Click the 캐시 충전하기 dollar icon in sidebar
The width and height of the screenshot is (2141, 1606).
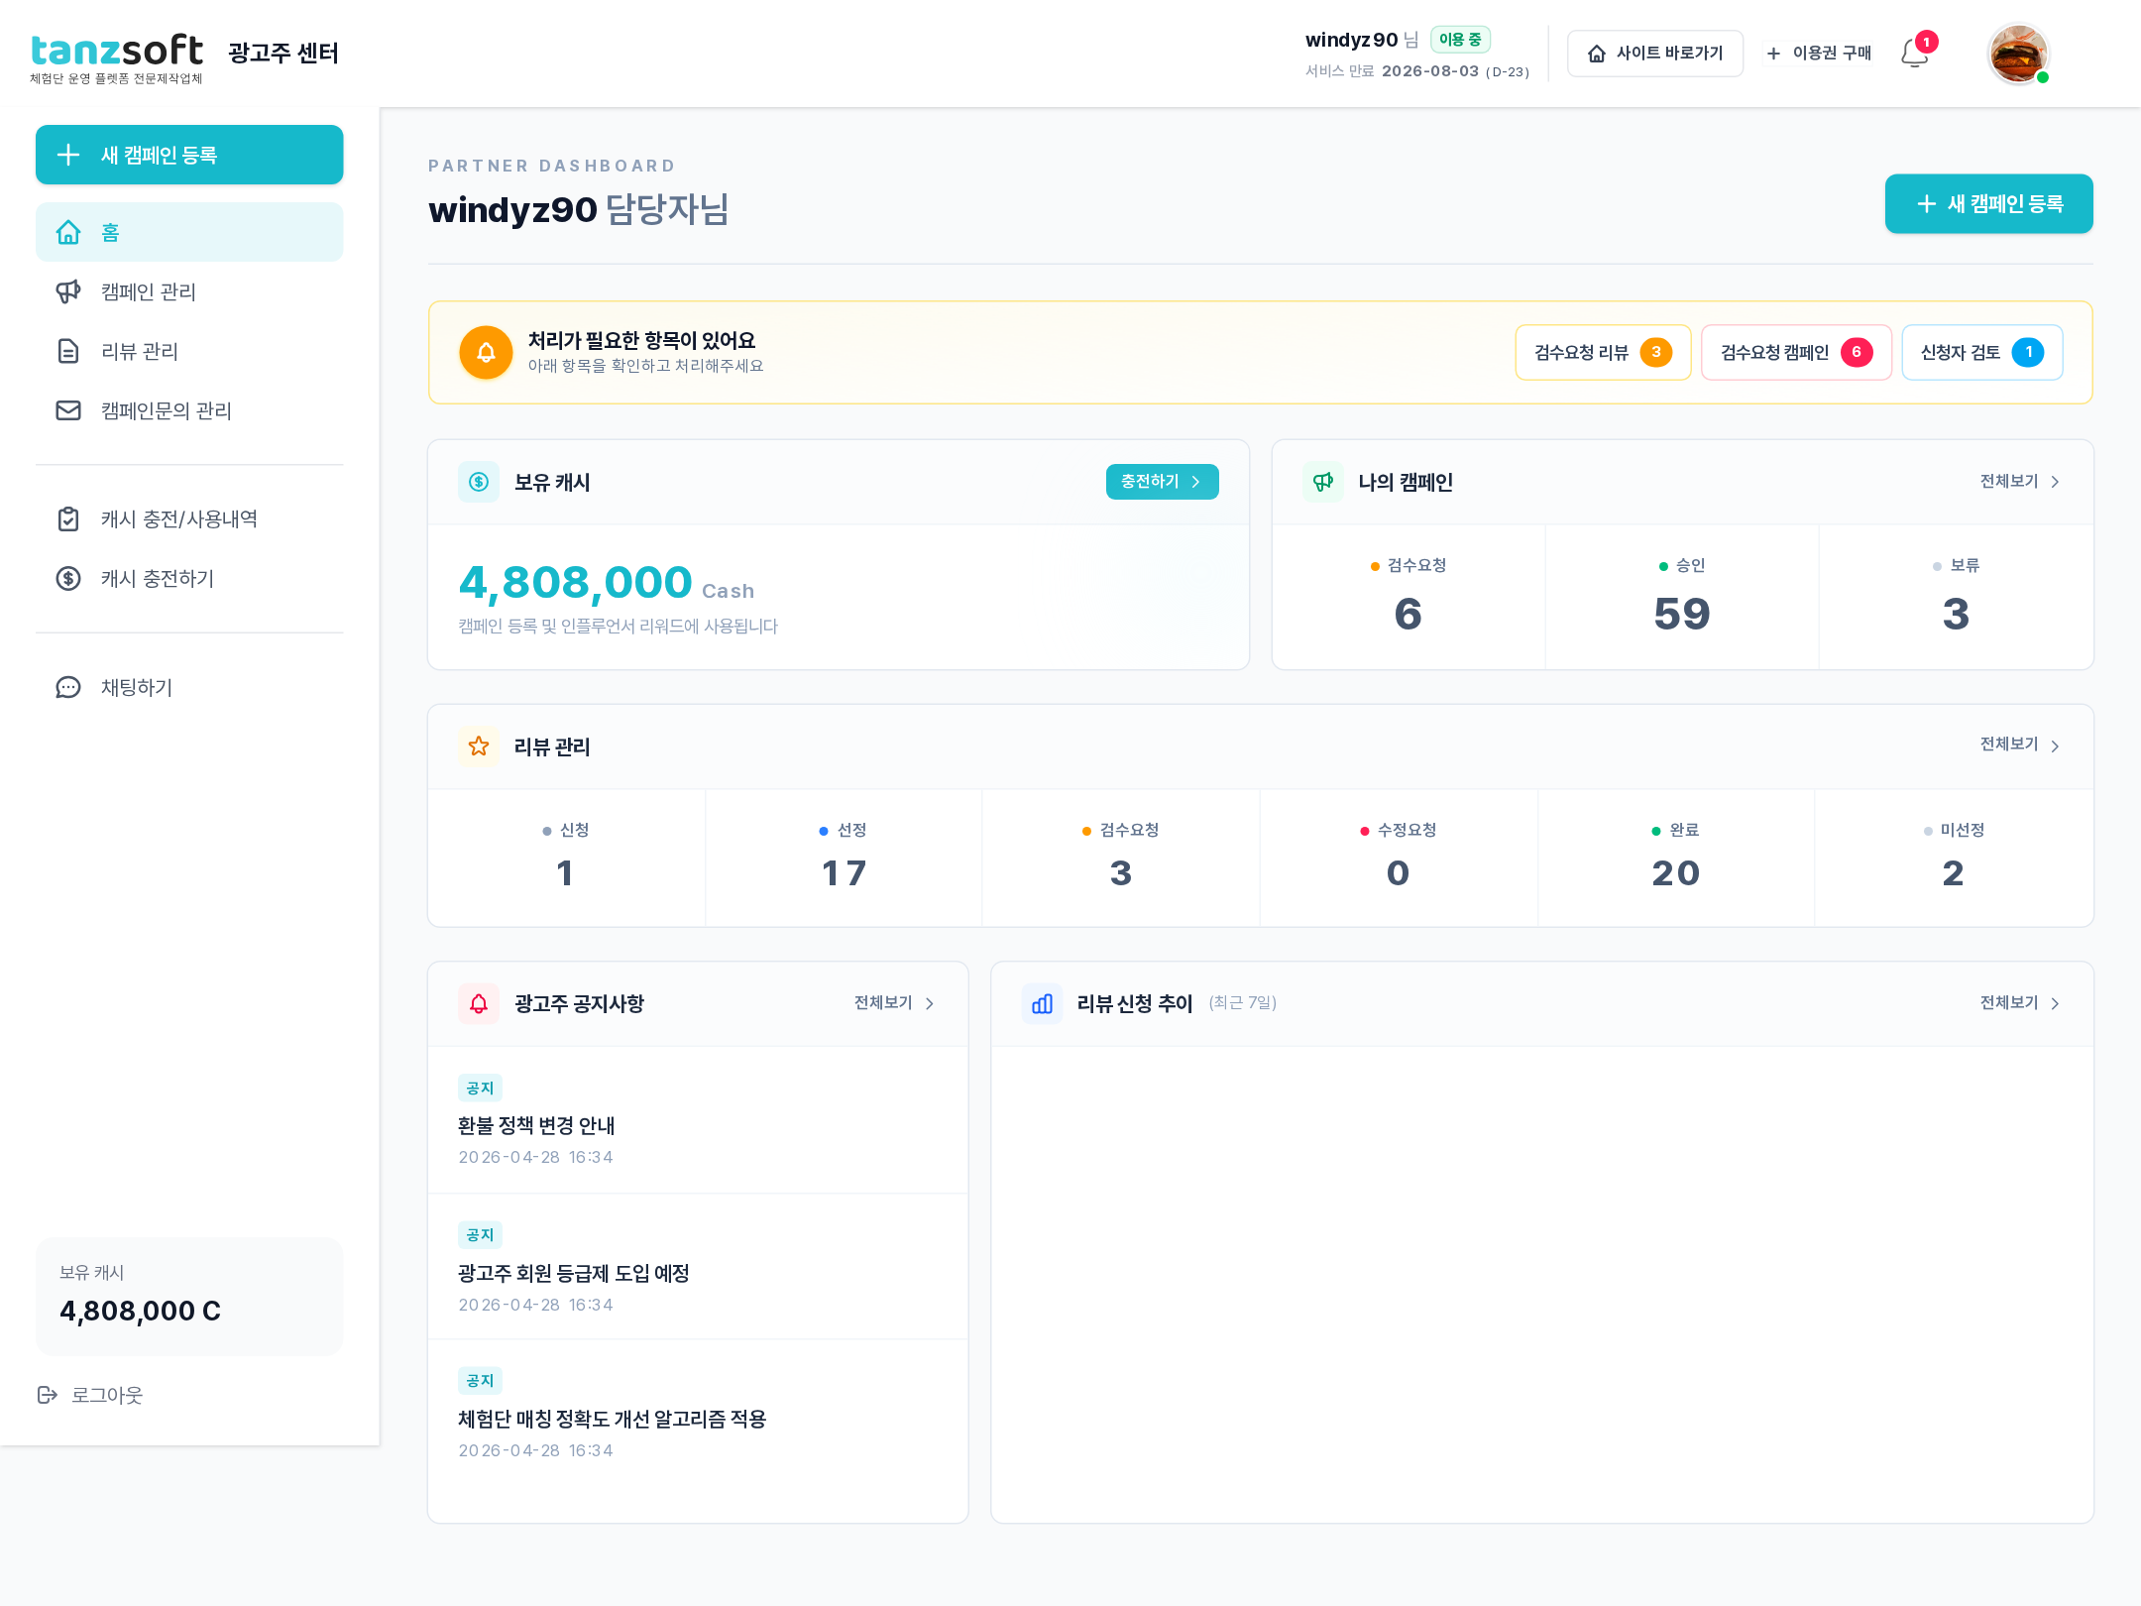(68, 579)
